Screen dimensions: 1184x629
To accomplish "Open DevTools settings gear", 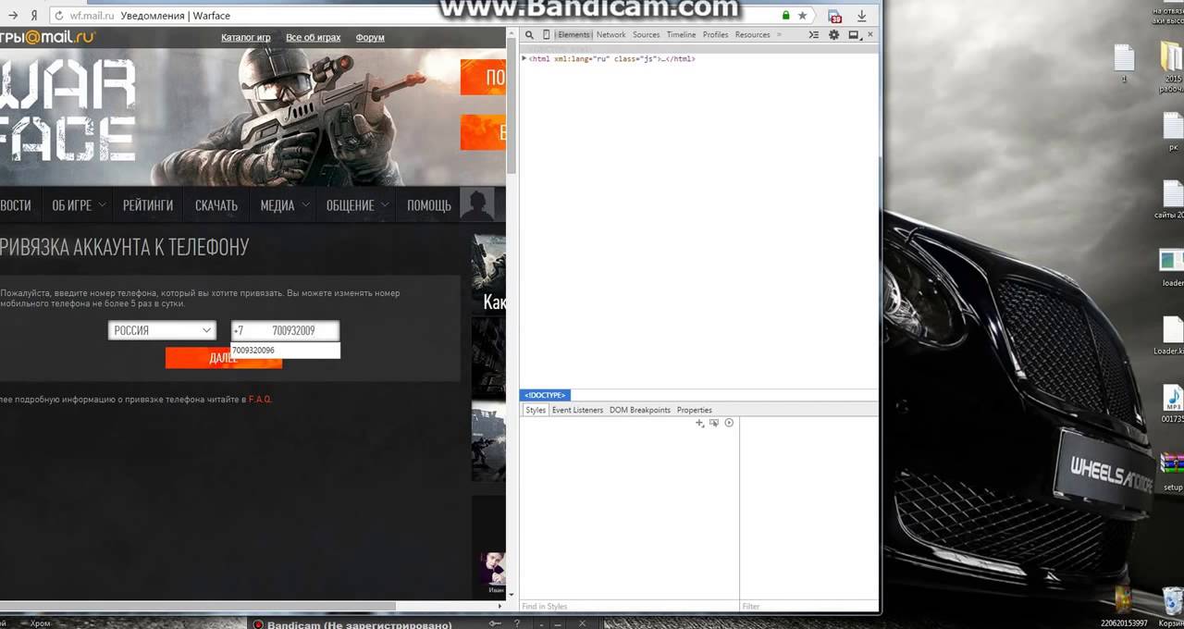I will 833,35.
